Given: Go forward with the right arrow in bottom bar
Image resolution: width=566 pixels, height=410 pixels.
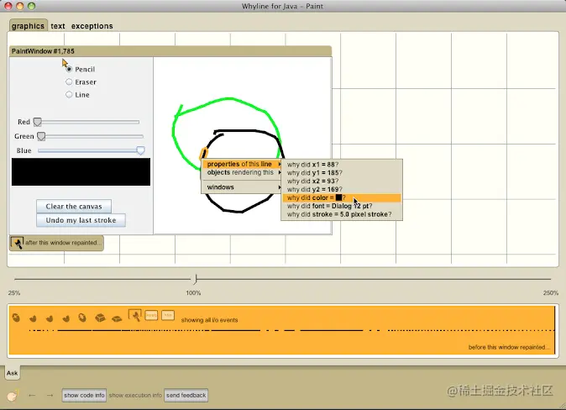Looking at the screenshot, I should (x=50, y=395).
